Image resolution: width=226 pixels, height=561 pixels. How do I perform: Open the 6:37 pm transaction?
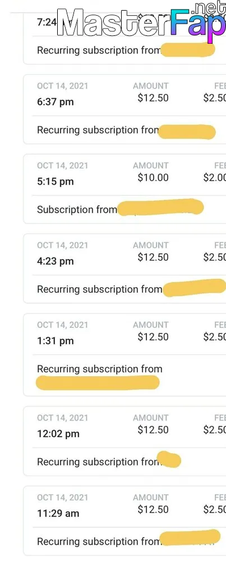point(125,109)
